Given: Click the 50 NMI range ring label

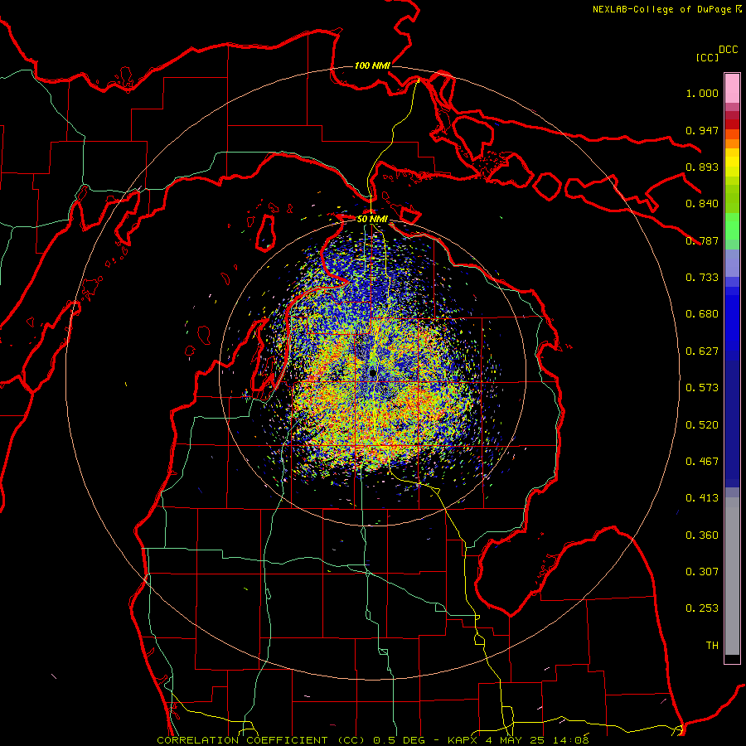Looking at the screenshot, I should click(x=372, y=219).
